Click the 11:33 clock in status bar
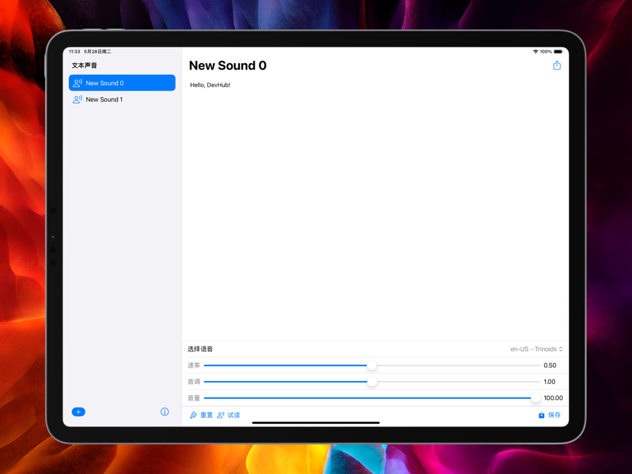 tap(74, 52)
